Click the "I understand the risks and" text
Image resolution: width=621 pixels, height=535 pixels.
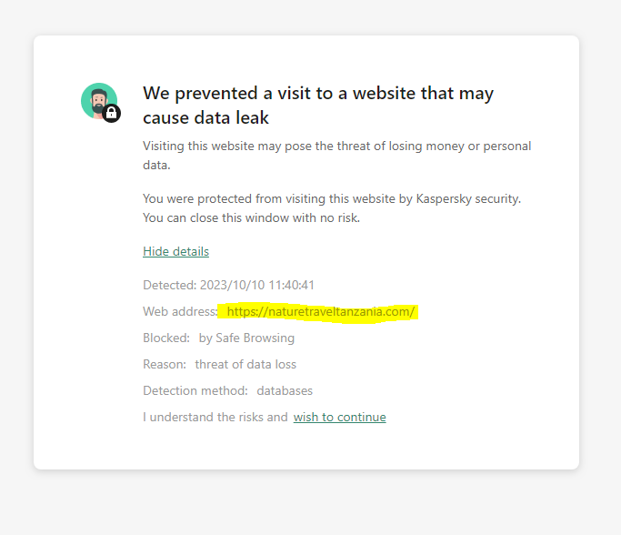[x=215, y=417]
